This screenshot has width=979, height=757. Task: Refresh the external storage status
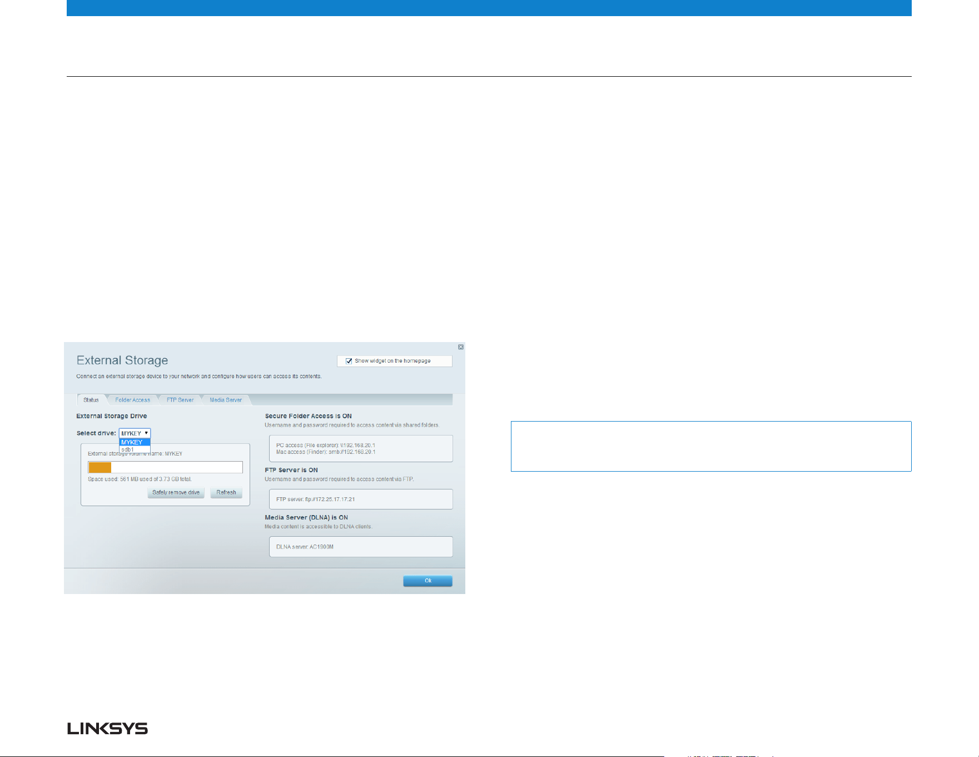click(226, 493)
